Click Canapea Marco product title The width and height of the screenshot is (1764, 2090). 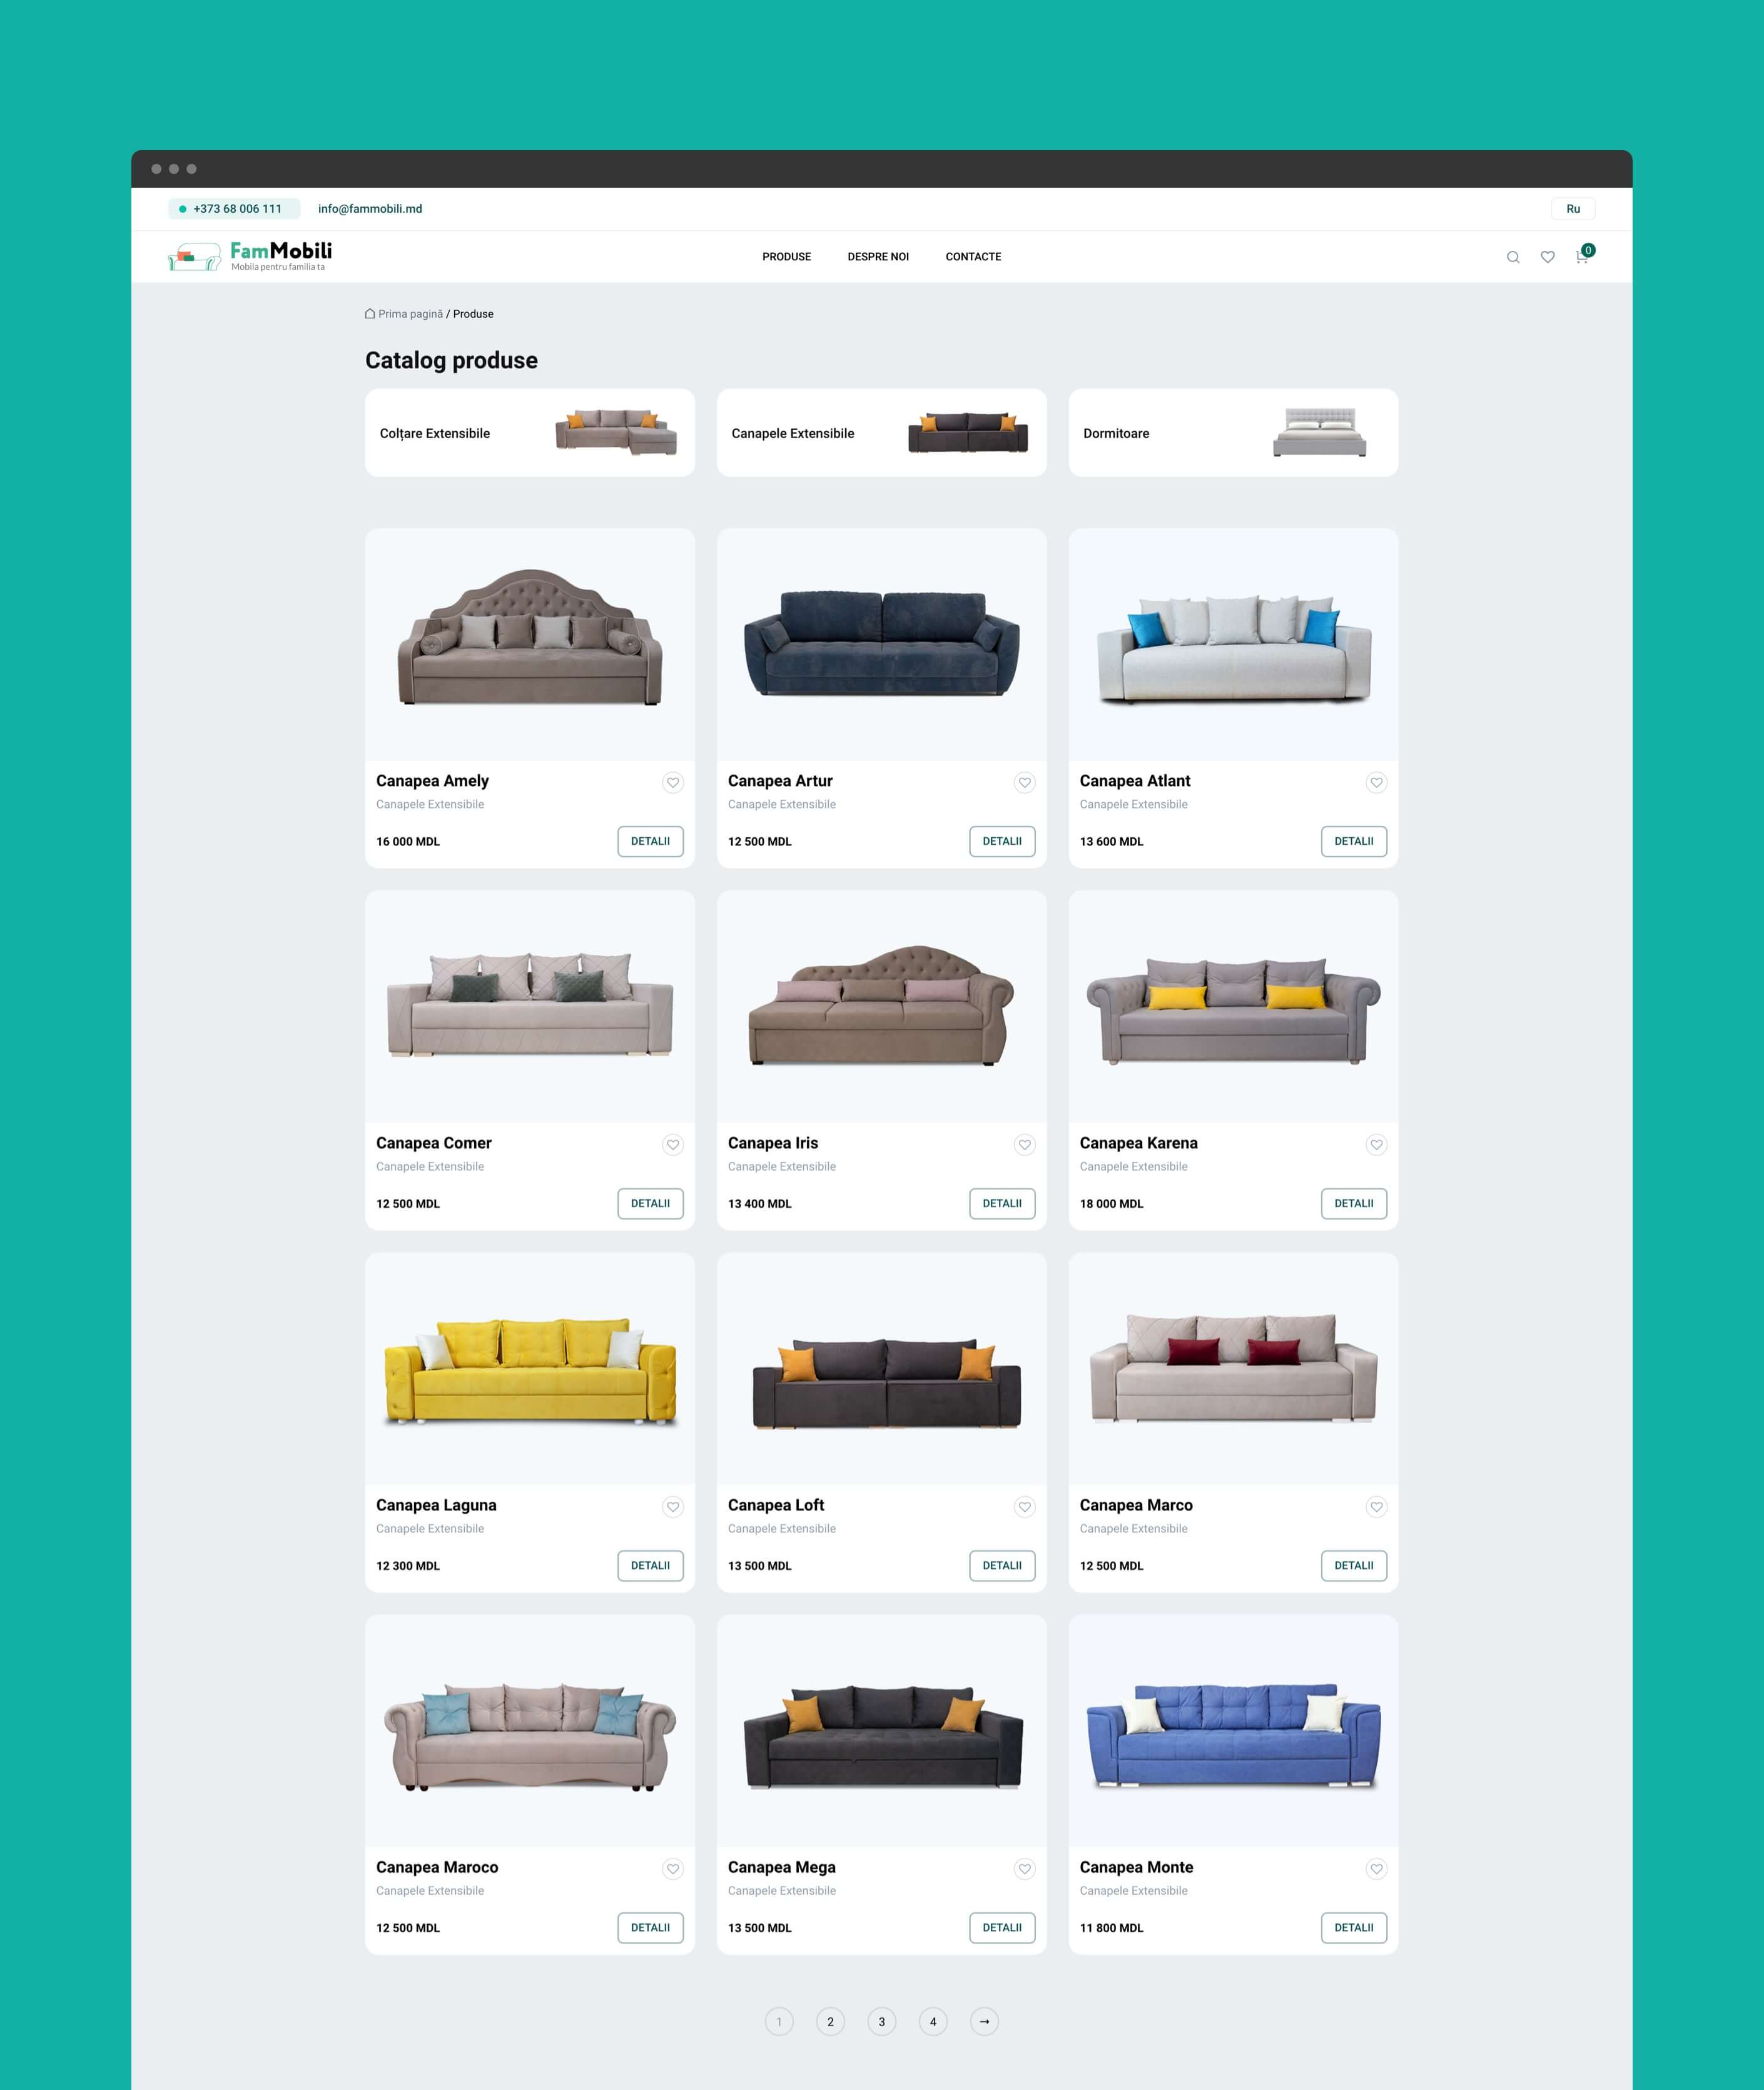click(x=1136, y=1505)
